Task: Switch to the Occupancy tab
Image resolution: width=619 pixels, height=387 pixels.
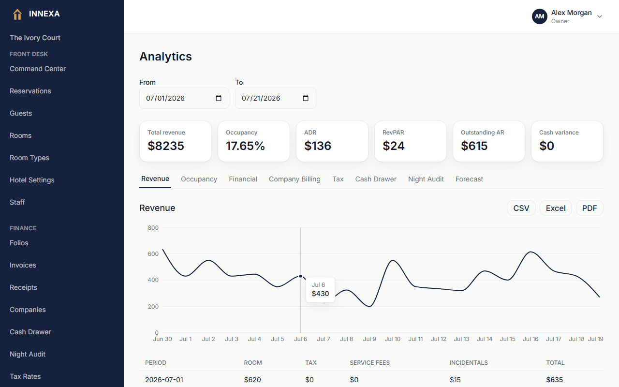Action: (199, 179)
